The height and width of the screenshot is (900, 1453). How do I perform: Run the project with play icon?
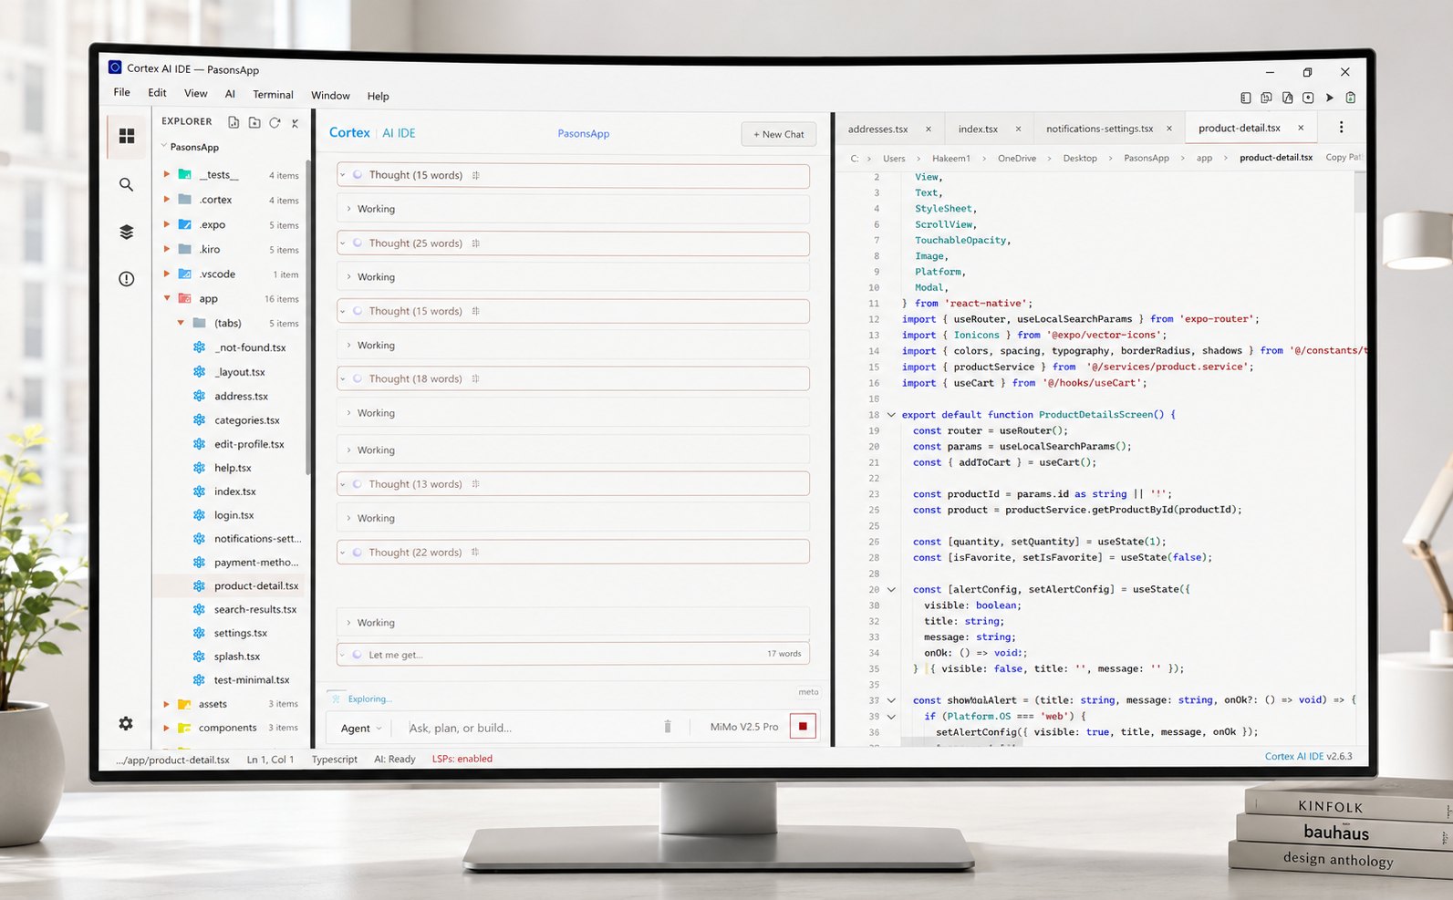[1330, 98]
